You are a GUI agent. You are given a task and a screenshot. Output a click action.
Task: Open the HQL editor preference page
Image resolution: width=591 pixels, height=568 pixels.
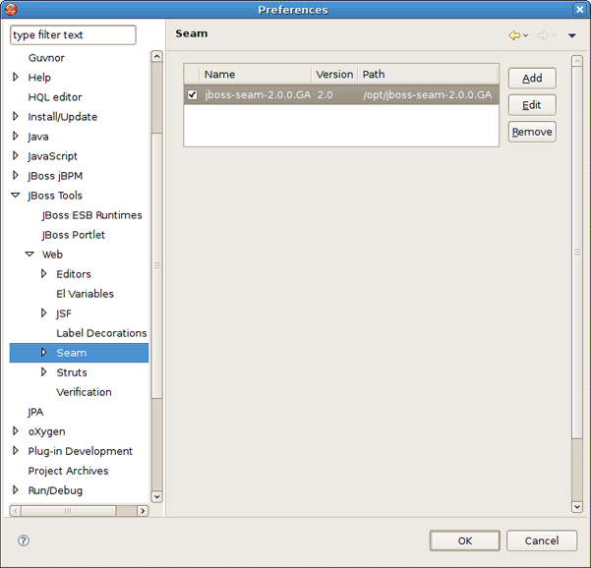(55, 97)
